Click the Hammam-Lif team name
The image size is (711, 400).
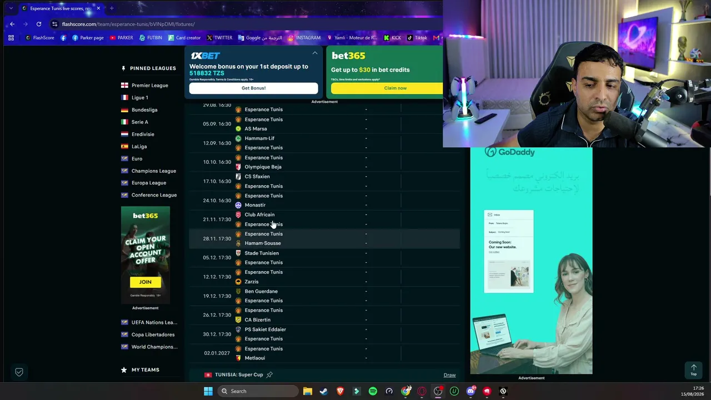(x=259, y=138)
